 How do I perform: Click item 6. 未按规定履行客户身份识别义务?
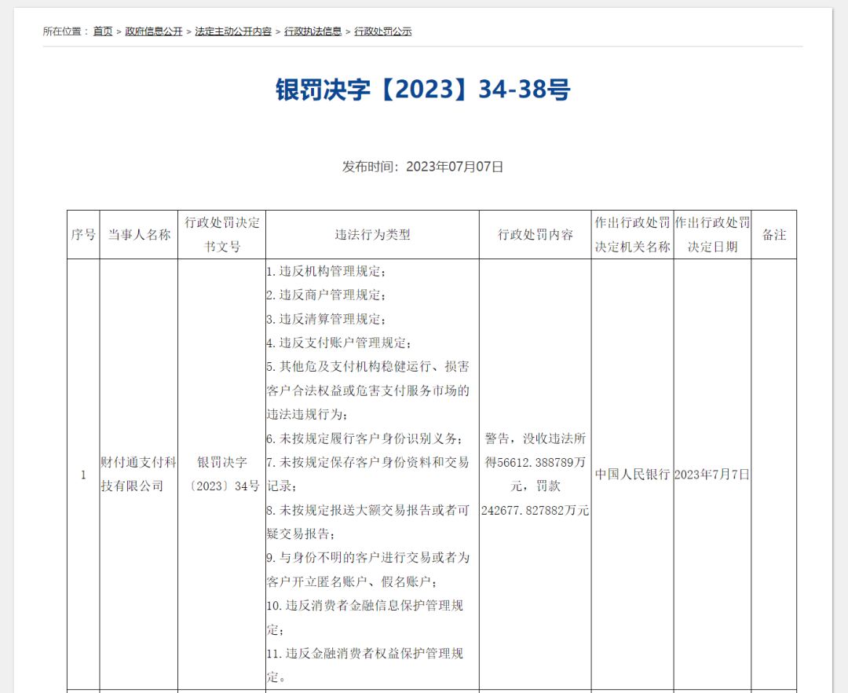point(364,438)
